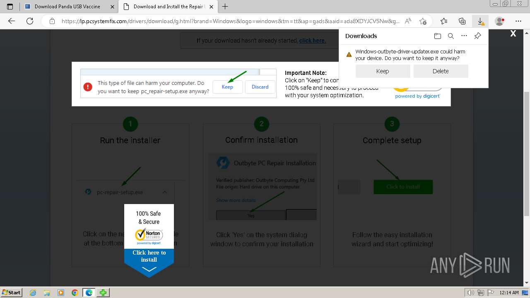
Task: Open a new tab with plus button
Action: pyautogui.click(x=225, y=7)
